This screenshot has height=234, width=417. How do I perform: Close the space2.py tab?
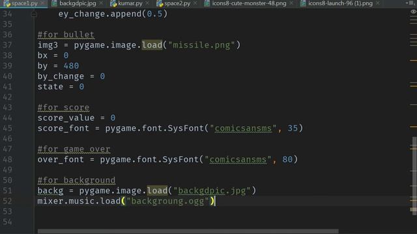tap(195, 3)
